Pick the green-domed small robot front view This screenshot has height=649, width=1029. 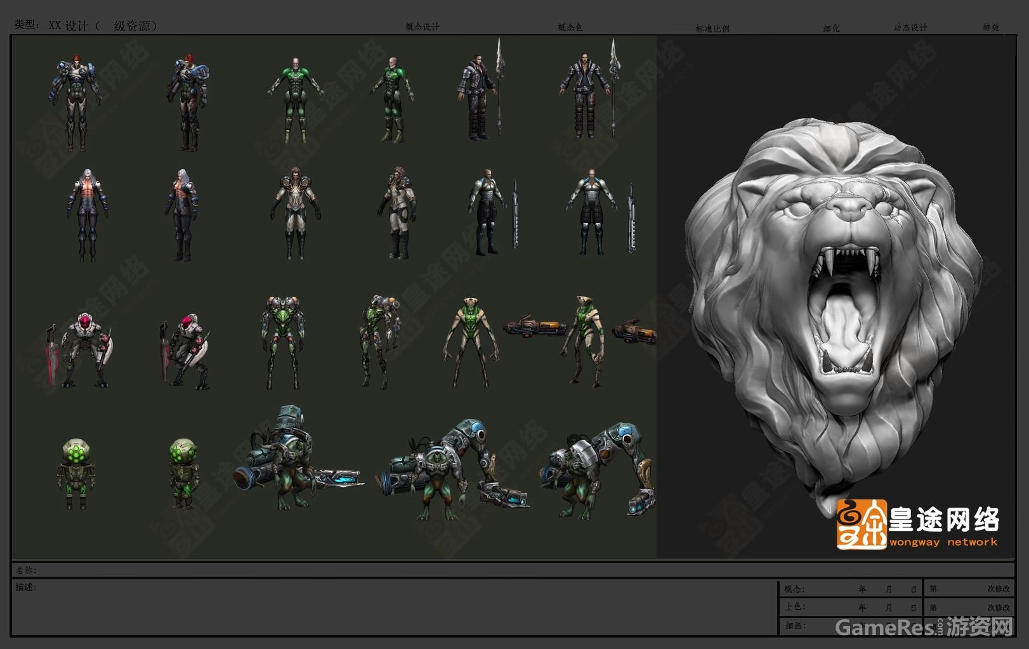[x=76, y=474]
